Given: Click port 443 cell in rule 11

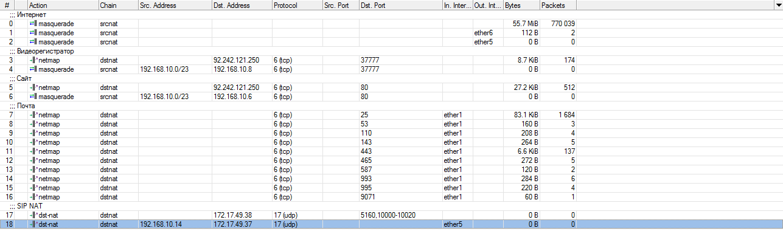Looking at the screenshot, I should [366, 151].
